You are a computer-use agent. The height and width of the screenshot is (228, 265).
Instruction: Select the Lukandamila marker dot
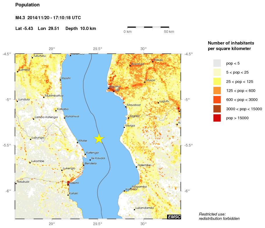click(134, 209)
